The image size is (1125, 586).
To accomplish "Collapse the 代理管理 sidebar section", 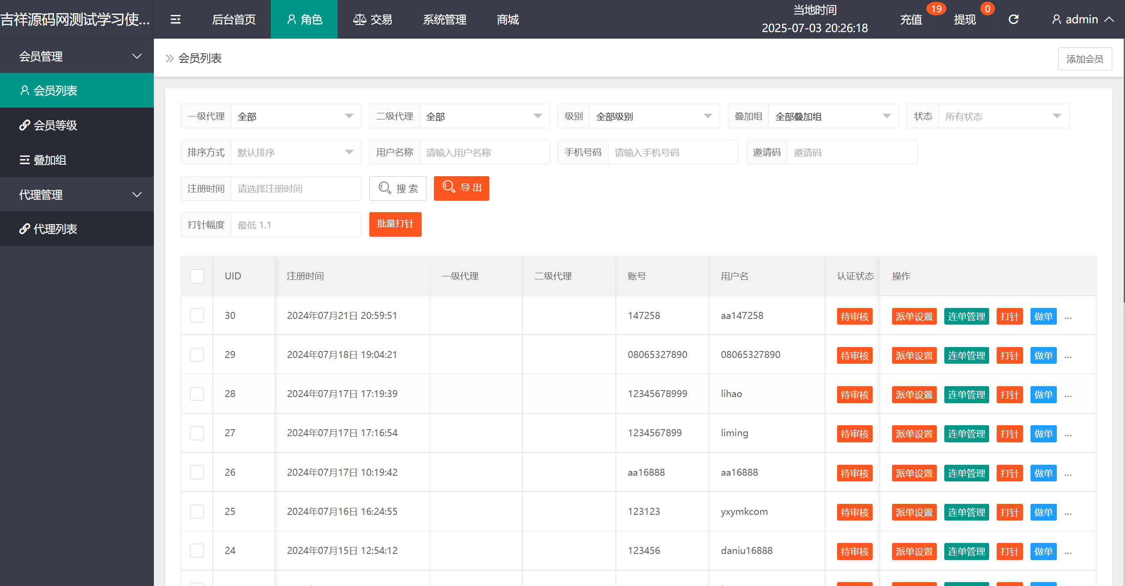I will [77, 195].
